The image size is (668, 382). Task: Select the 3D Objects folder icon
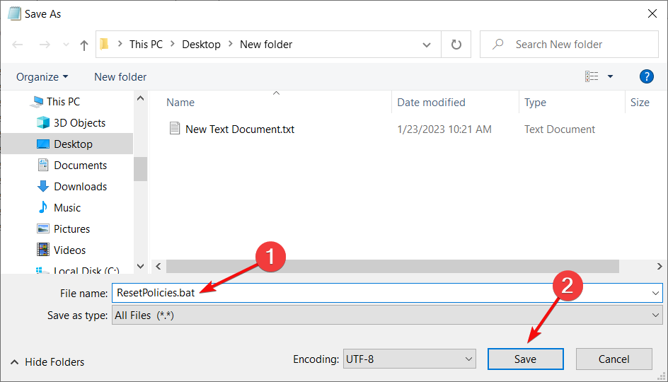[x=43, y=123]
